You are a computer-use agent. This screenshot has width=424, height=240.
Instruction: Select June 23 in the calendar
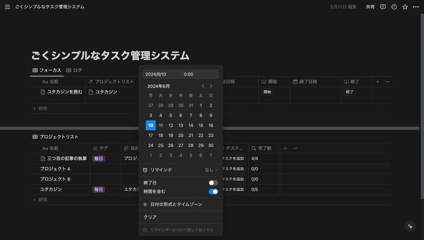click(211, 135)
